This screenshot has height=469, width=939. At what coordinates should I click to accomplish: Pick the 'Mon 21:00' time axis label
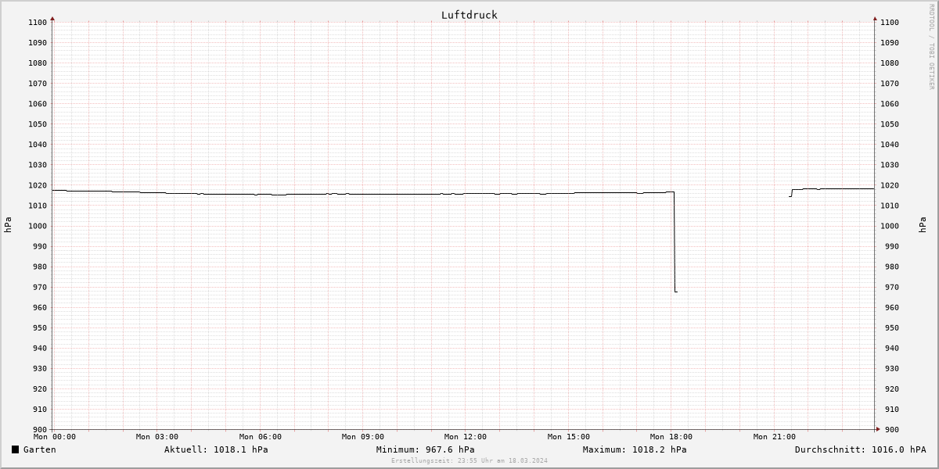click(775, 437)
